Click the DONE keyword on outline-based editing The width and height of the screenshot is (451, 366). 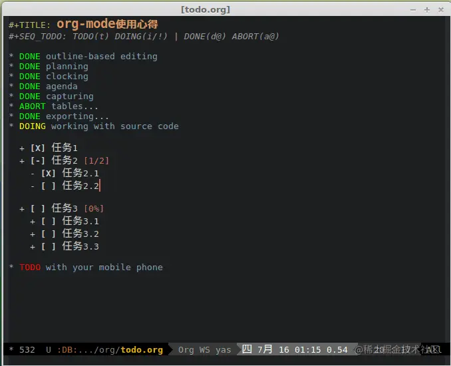(x=30, y=57)
